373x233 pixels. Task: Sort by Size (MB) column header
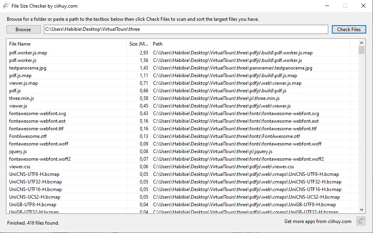tap(139, 44)
